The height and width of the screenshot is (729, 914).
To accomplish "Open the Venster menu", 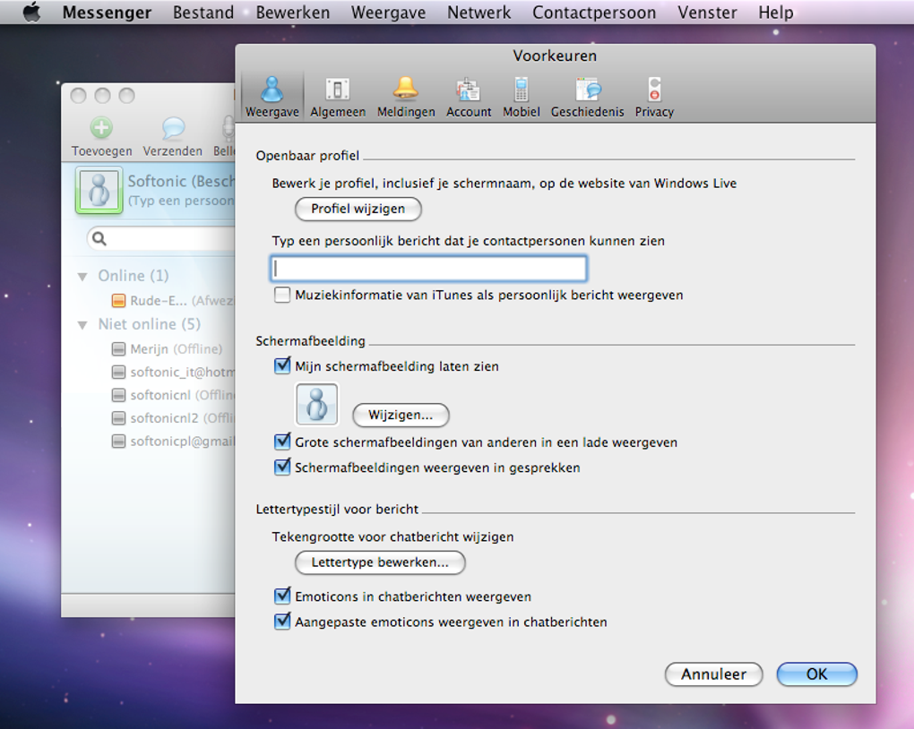I will [x=706, y=13].
